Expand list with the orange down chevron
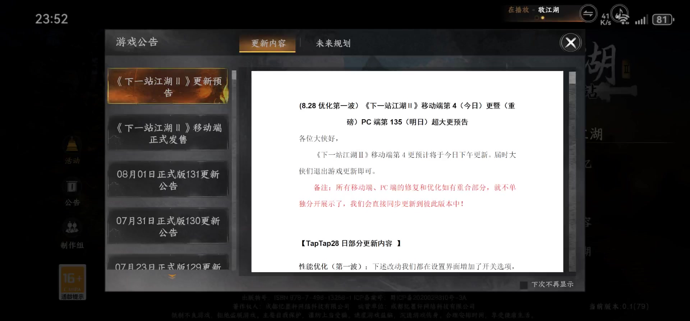 coord(172,276)
